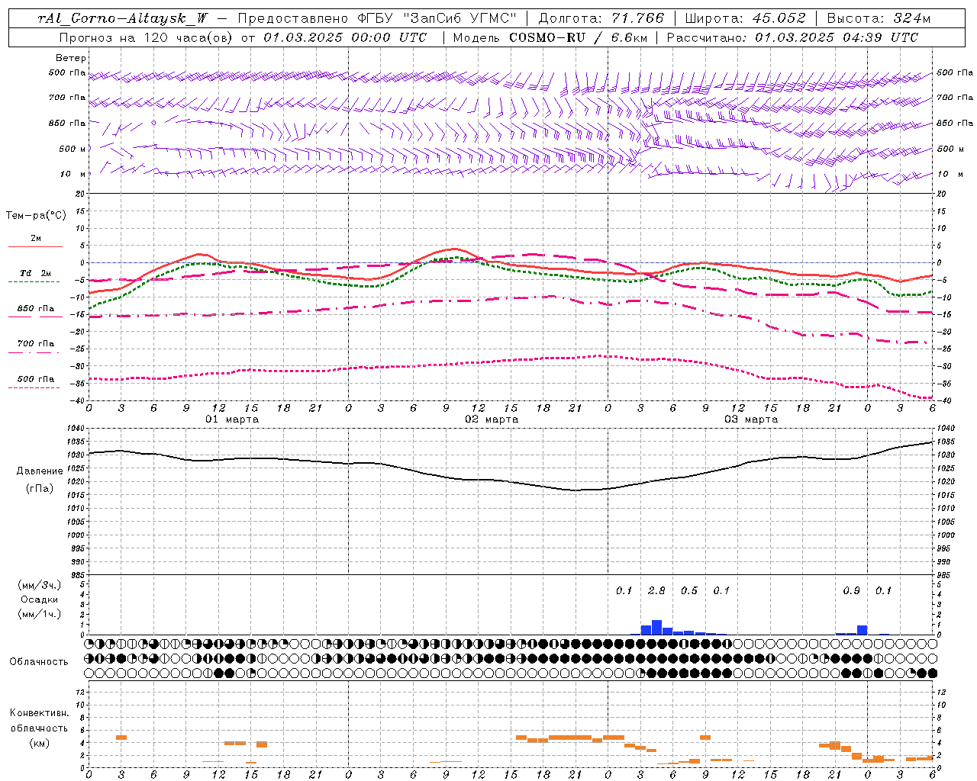
Task: Click the dashed "700 гПа" legend line sample
Action: pos(34,352)
